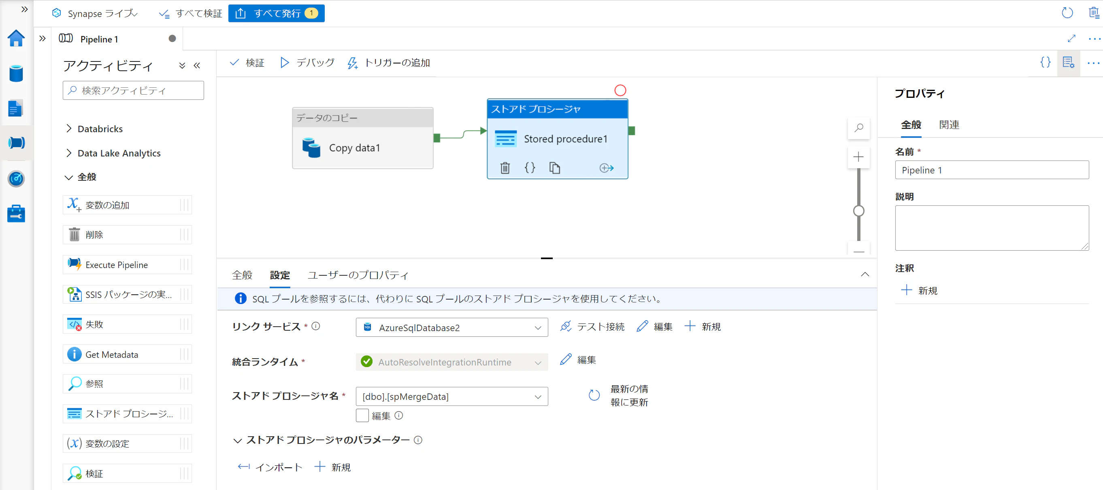Open the Data hub cylinder icon
Screen dimensions: 1103x490
16,74
